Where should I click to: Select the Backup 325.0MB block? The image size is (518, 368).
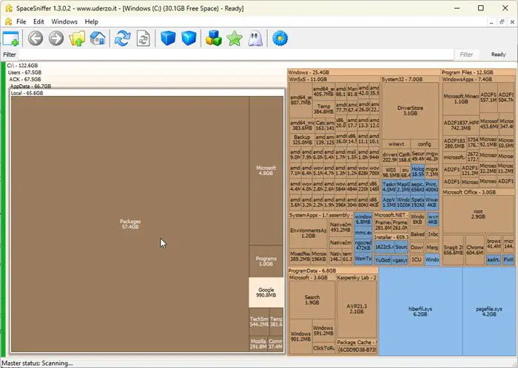click(302, 140)
